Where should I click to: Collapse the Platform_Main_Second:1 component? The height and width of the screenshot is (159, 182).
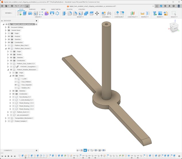click(6, 48)
